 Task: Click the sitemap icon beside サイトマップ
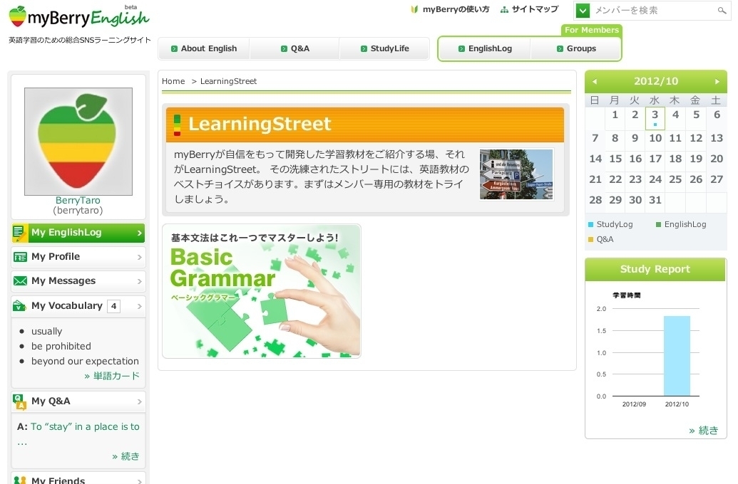[x=504, y=9]
